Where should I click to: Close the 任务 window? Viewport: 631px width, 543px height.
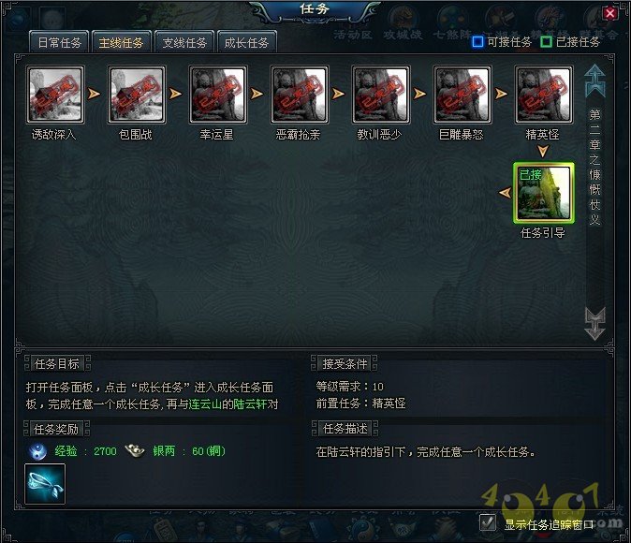610,13
